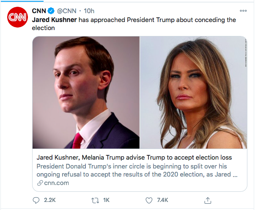Click the 1K retweets count

[x=106, y=200]
